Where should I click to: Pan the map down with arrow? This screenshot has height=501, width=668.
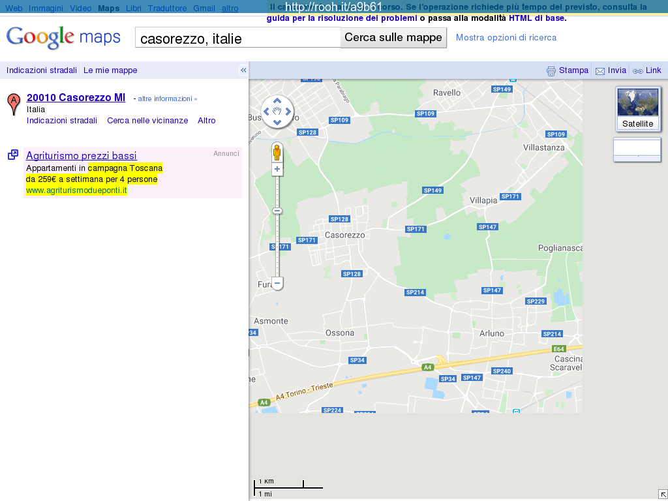coord(277,122)
